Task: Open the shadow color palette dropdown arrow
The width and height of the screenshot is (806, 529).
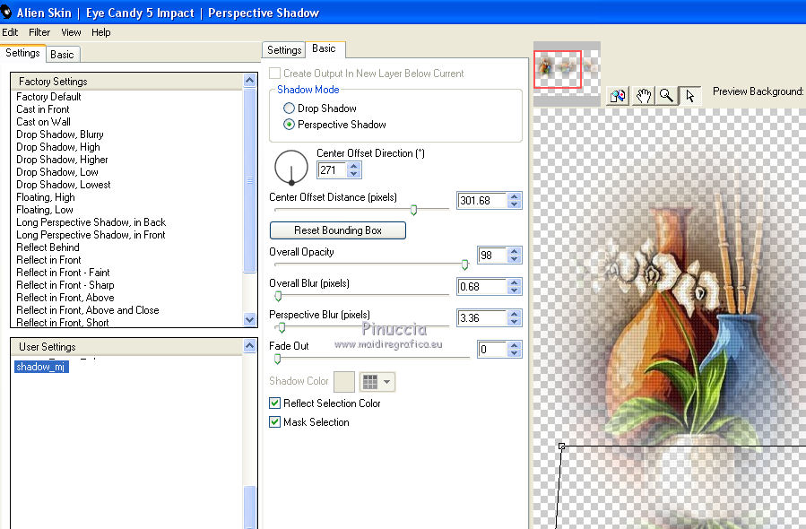Action: coord(387,381)
